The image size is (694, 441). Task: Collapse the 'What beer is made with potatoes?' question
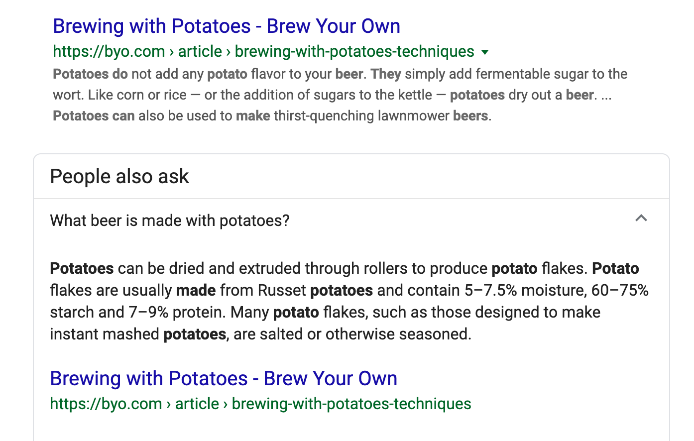click(x=641, y=218)
